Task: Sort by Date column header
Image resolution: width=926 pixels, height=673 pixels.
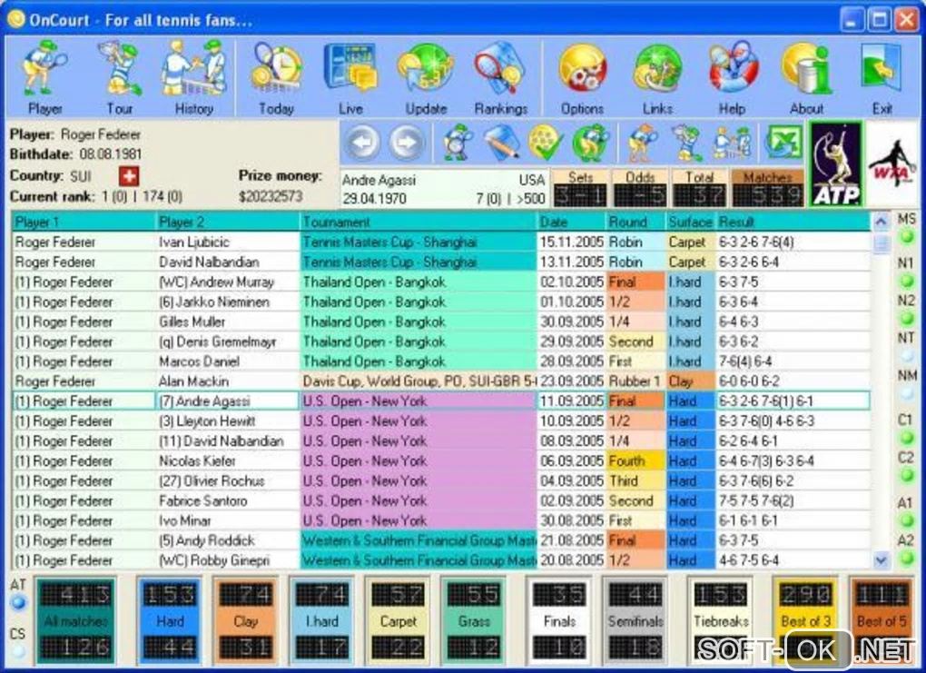Action: (572, 223)
